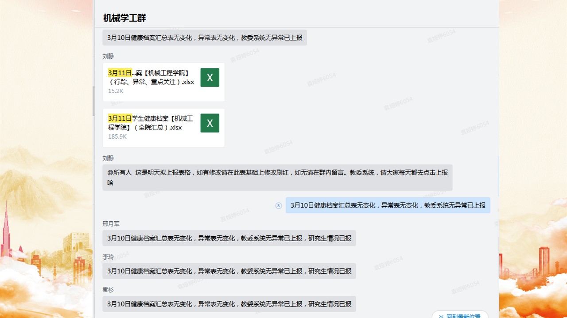
Task: Select 邢月军's message bubble
Action: 229,238
